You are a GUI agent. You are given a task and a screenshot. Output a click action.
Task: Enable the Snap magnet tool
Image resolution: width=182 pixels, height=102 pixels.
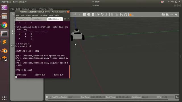[126, 14]
